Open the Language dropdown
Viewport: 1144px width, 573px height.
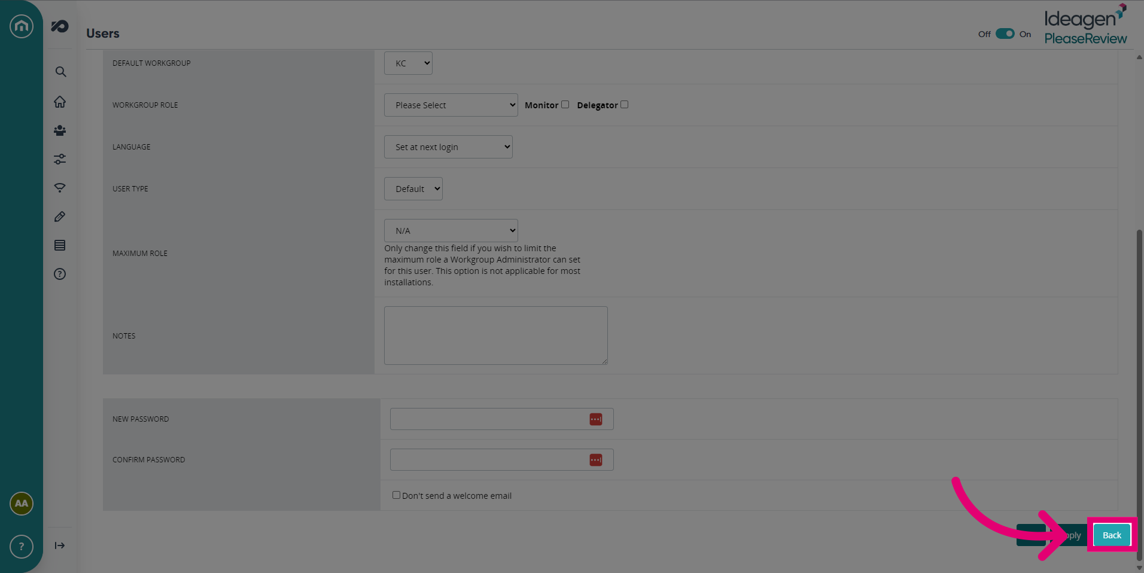coord(448,147)
